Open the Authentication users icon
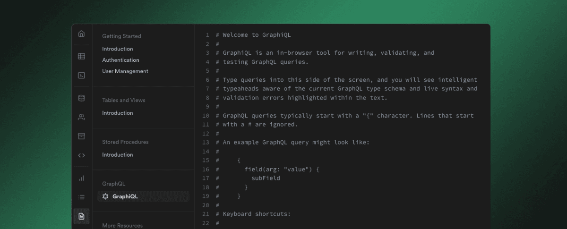Viewport: 567px width, 229px height. [81, 117]
